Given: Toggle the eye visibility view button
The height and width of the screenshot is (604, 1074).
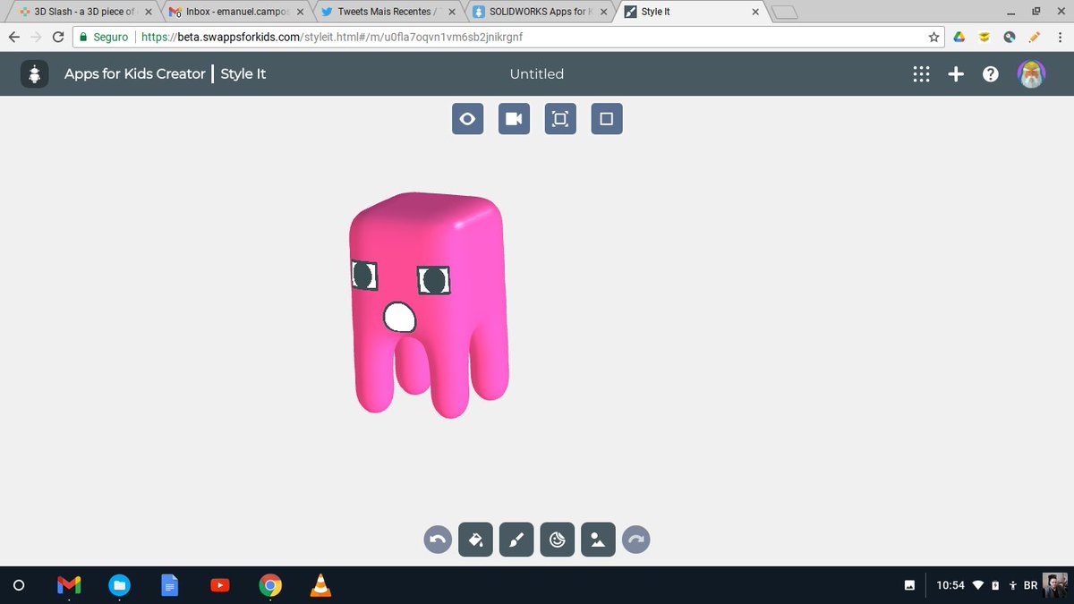Looking at the screenshot, I should coord(467,119).
